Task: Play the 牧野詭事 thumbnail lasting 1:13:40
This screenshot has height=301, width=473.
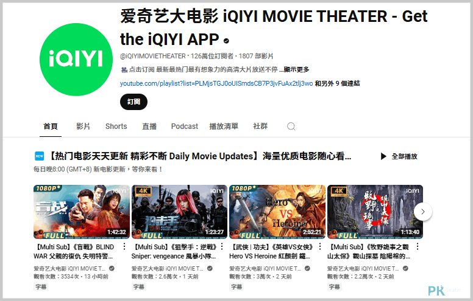Action: (x=375, y=212)
